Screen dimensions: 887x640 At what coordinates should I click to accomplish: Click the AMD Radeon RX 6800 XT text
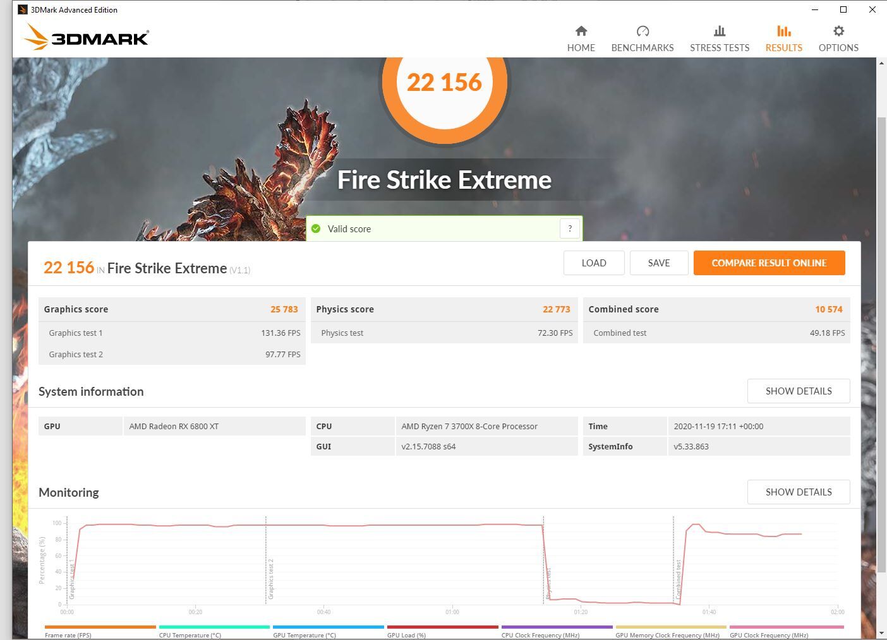tap(174, 426)
